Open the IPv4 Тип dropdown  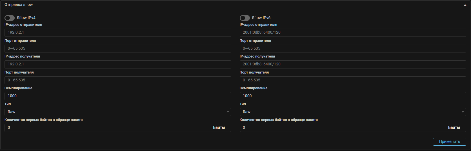pos(118,112)
